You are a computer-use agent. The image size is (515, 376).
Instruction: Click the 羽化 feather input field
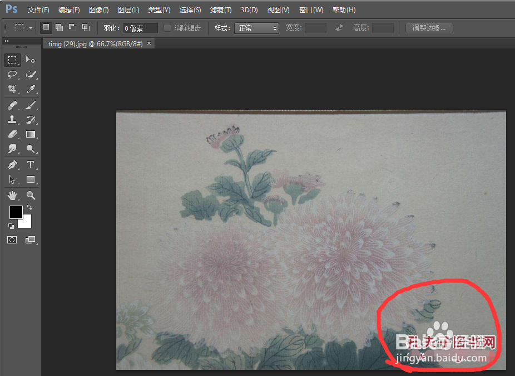coord(140,28)
